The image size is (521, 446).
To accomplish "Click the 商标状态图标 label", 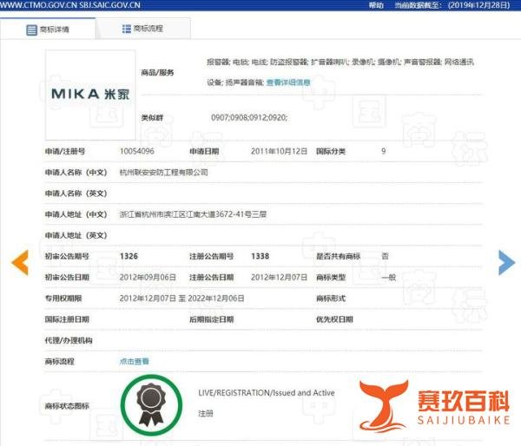I will pyautogui.click(x=67, y=405).
